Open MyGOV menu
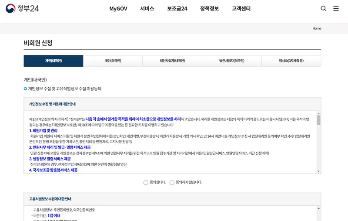 [118, 9]
